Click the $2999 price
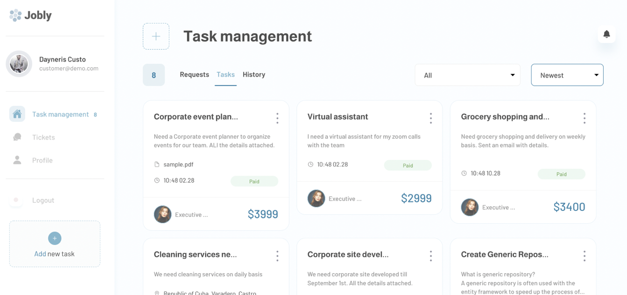Viewport: 627px width, 295px height. tap(416, 198)
